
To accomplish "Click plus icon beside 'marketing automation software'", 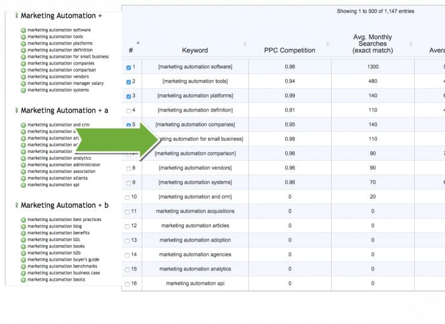I will (x=24, y=30).
